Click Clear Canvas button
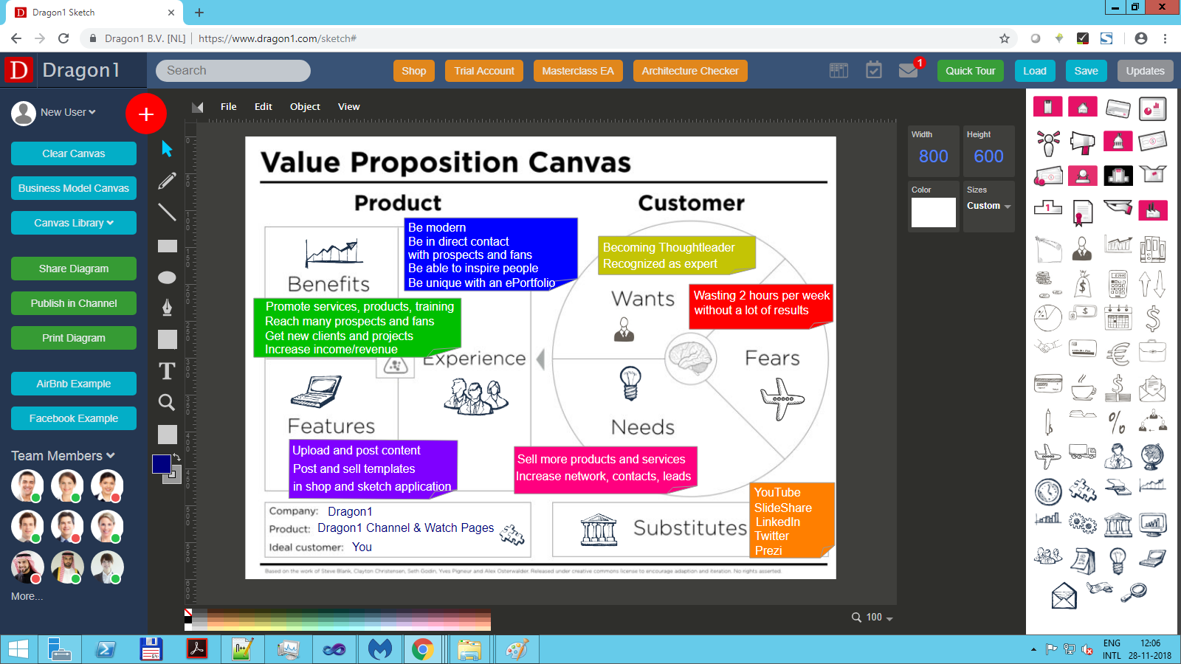Screen dimensions: 1181x664 pos(74,153)
